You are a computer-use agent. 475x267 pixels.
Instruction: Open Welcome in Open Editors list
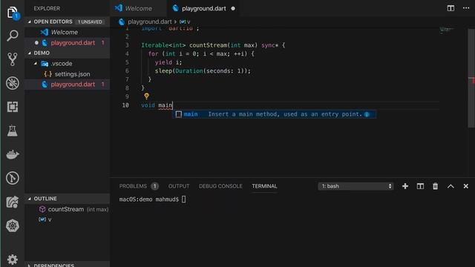coord(68,32)
